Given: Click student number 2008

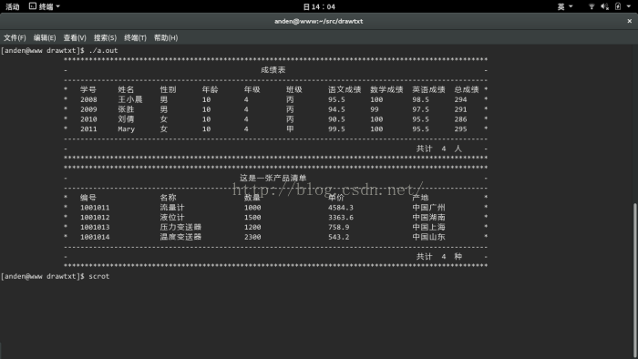Looking at the screenshot, I should pyautogui.click(x=88, y=99).
